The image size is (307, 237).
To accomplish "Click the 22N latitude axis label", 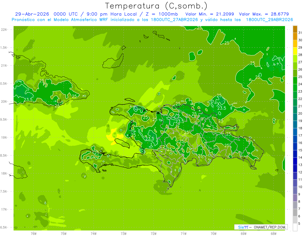I will (4, 30).
